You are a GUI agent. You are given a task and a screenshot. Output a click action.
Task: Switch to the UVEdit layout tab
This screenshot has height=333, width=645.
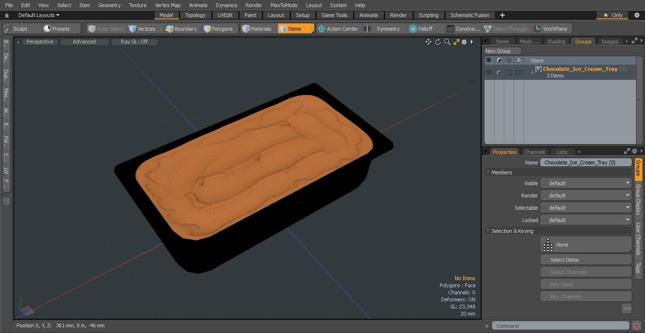point(225,15)
